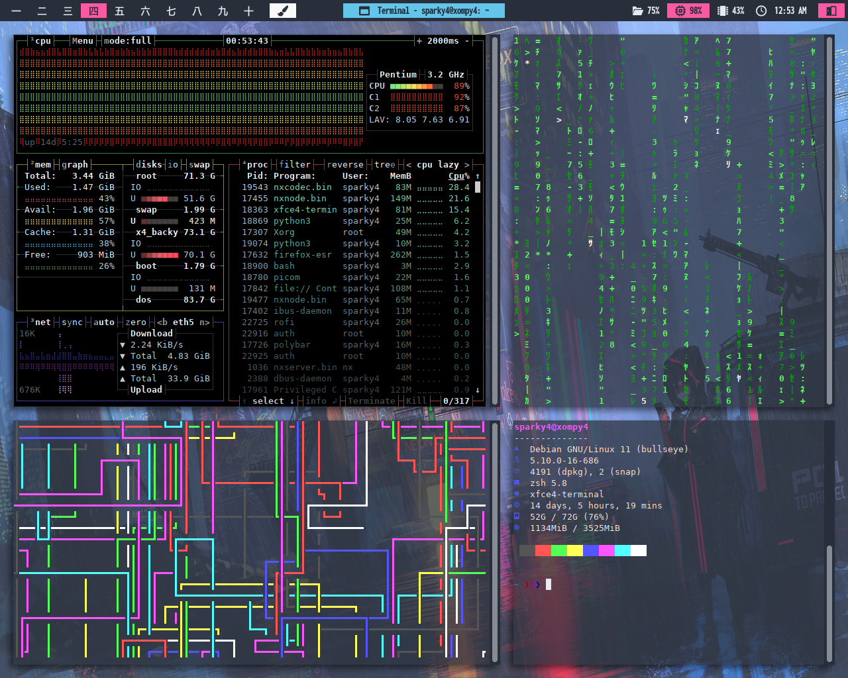Viewport: 848px width, 678px height.
Task: Click the folder disk usage icon
Action: (x=637, y=11)
